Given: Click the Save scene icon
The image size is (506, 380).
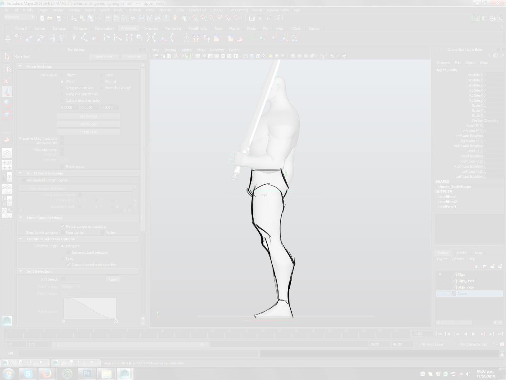Looking at the screenshot, I should click(59, 18).
